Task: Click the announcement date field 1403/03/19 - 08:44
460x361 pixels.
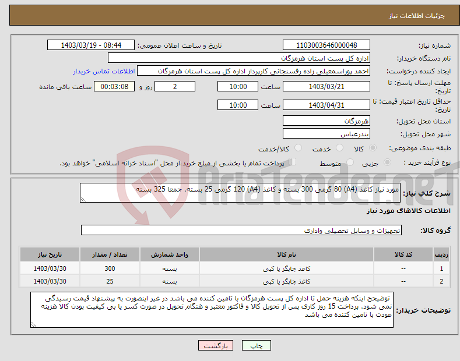Action: (x=91, y=45)
